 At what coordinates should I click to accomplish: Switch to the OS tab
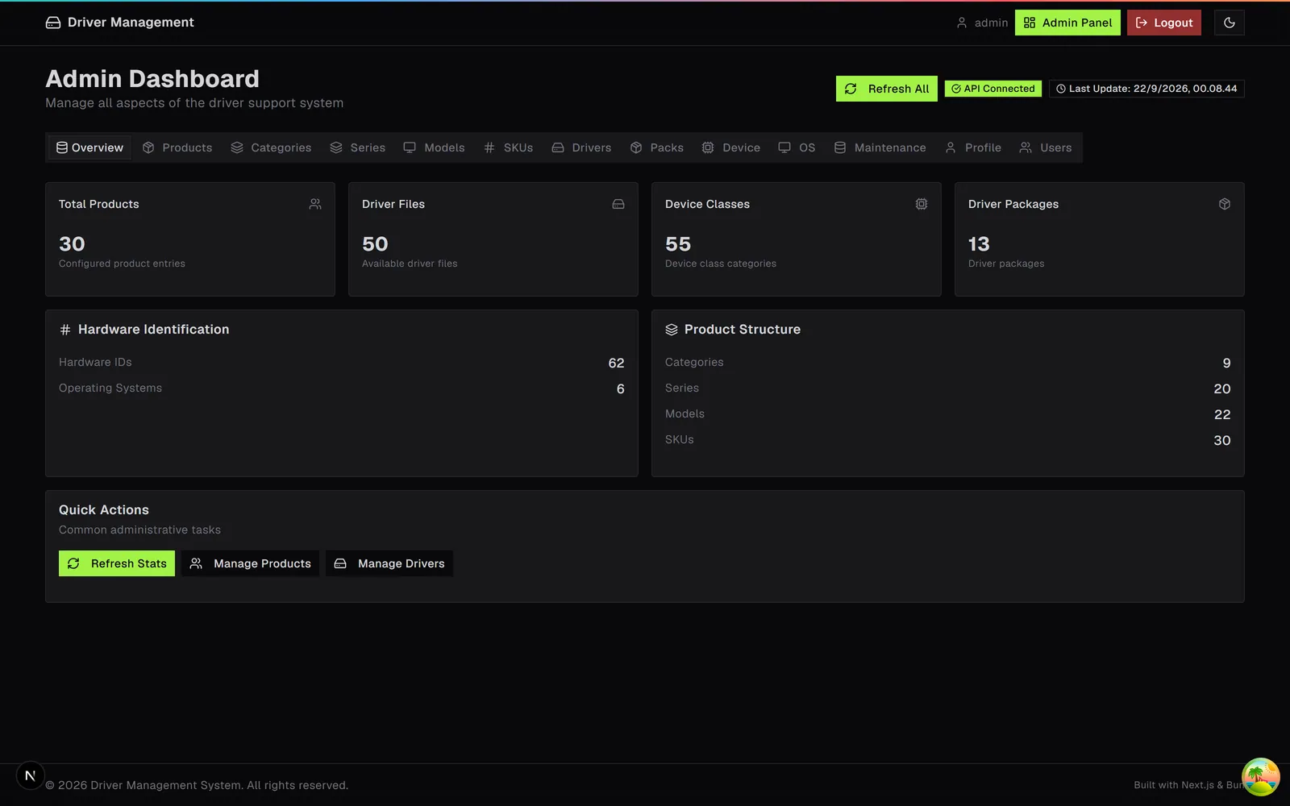point(797,147)
